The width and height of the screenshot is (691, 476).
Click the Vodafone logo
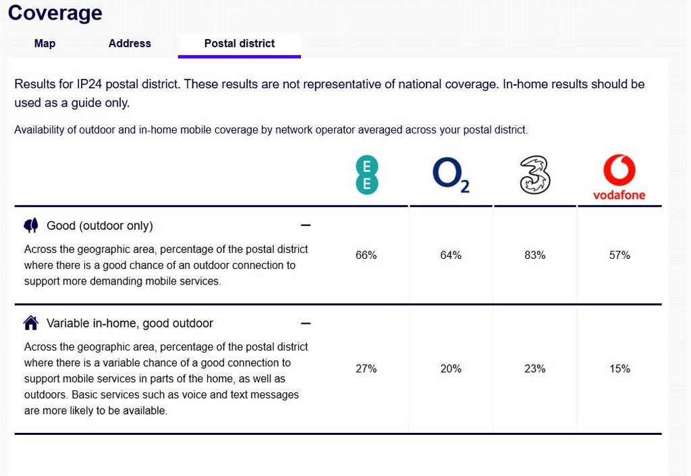[x=619, y=177]
